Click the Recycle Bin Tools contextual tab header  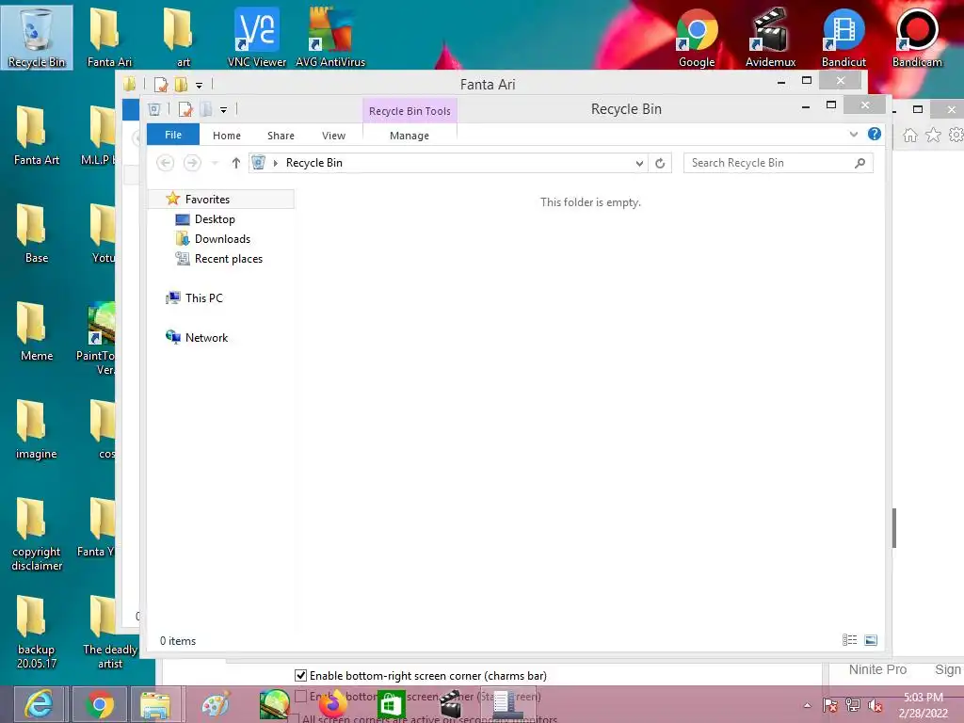[x=410, y=111]
